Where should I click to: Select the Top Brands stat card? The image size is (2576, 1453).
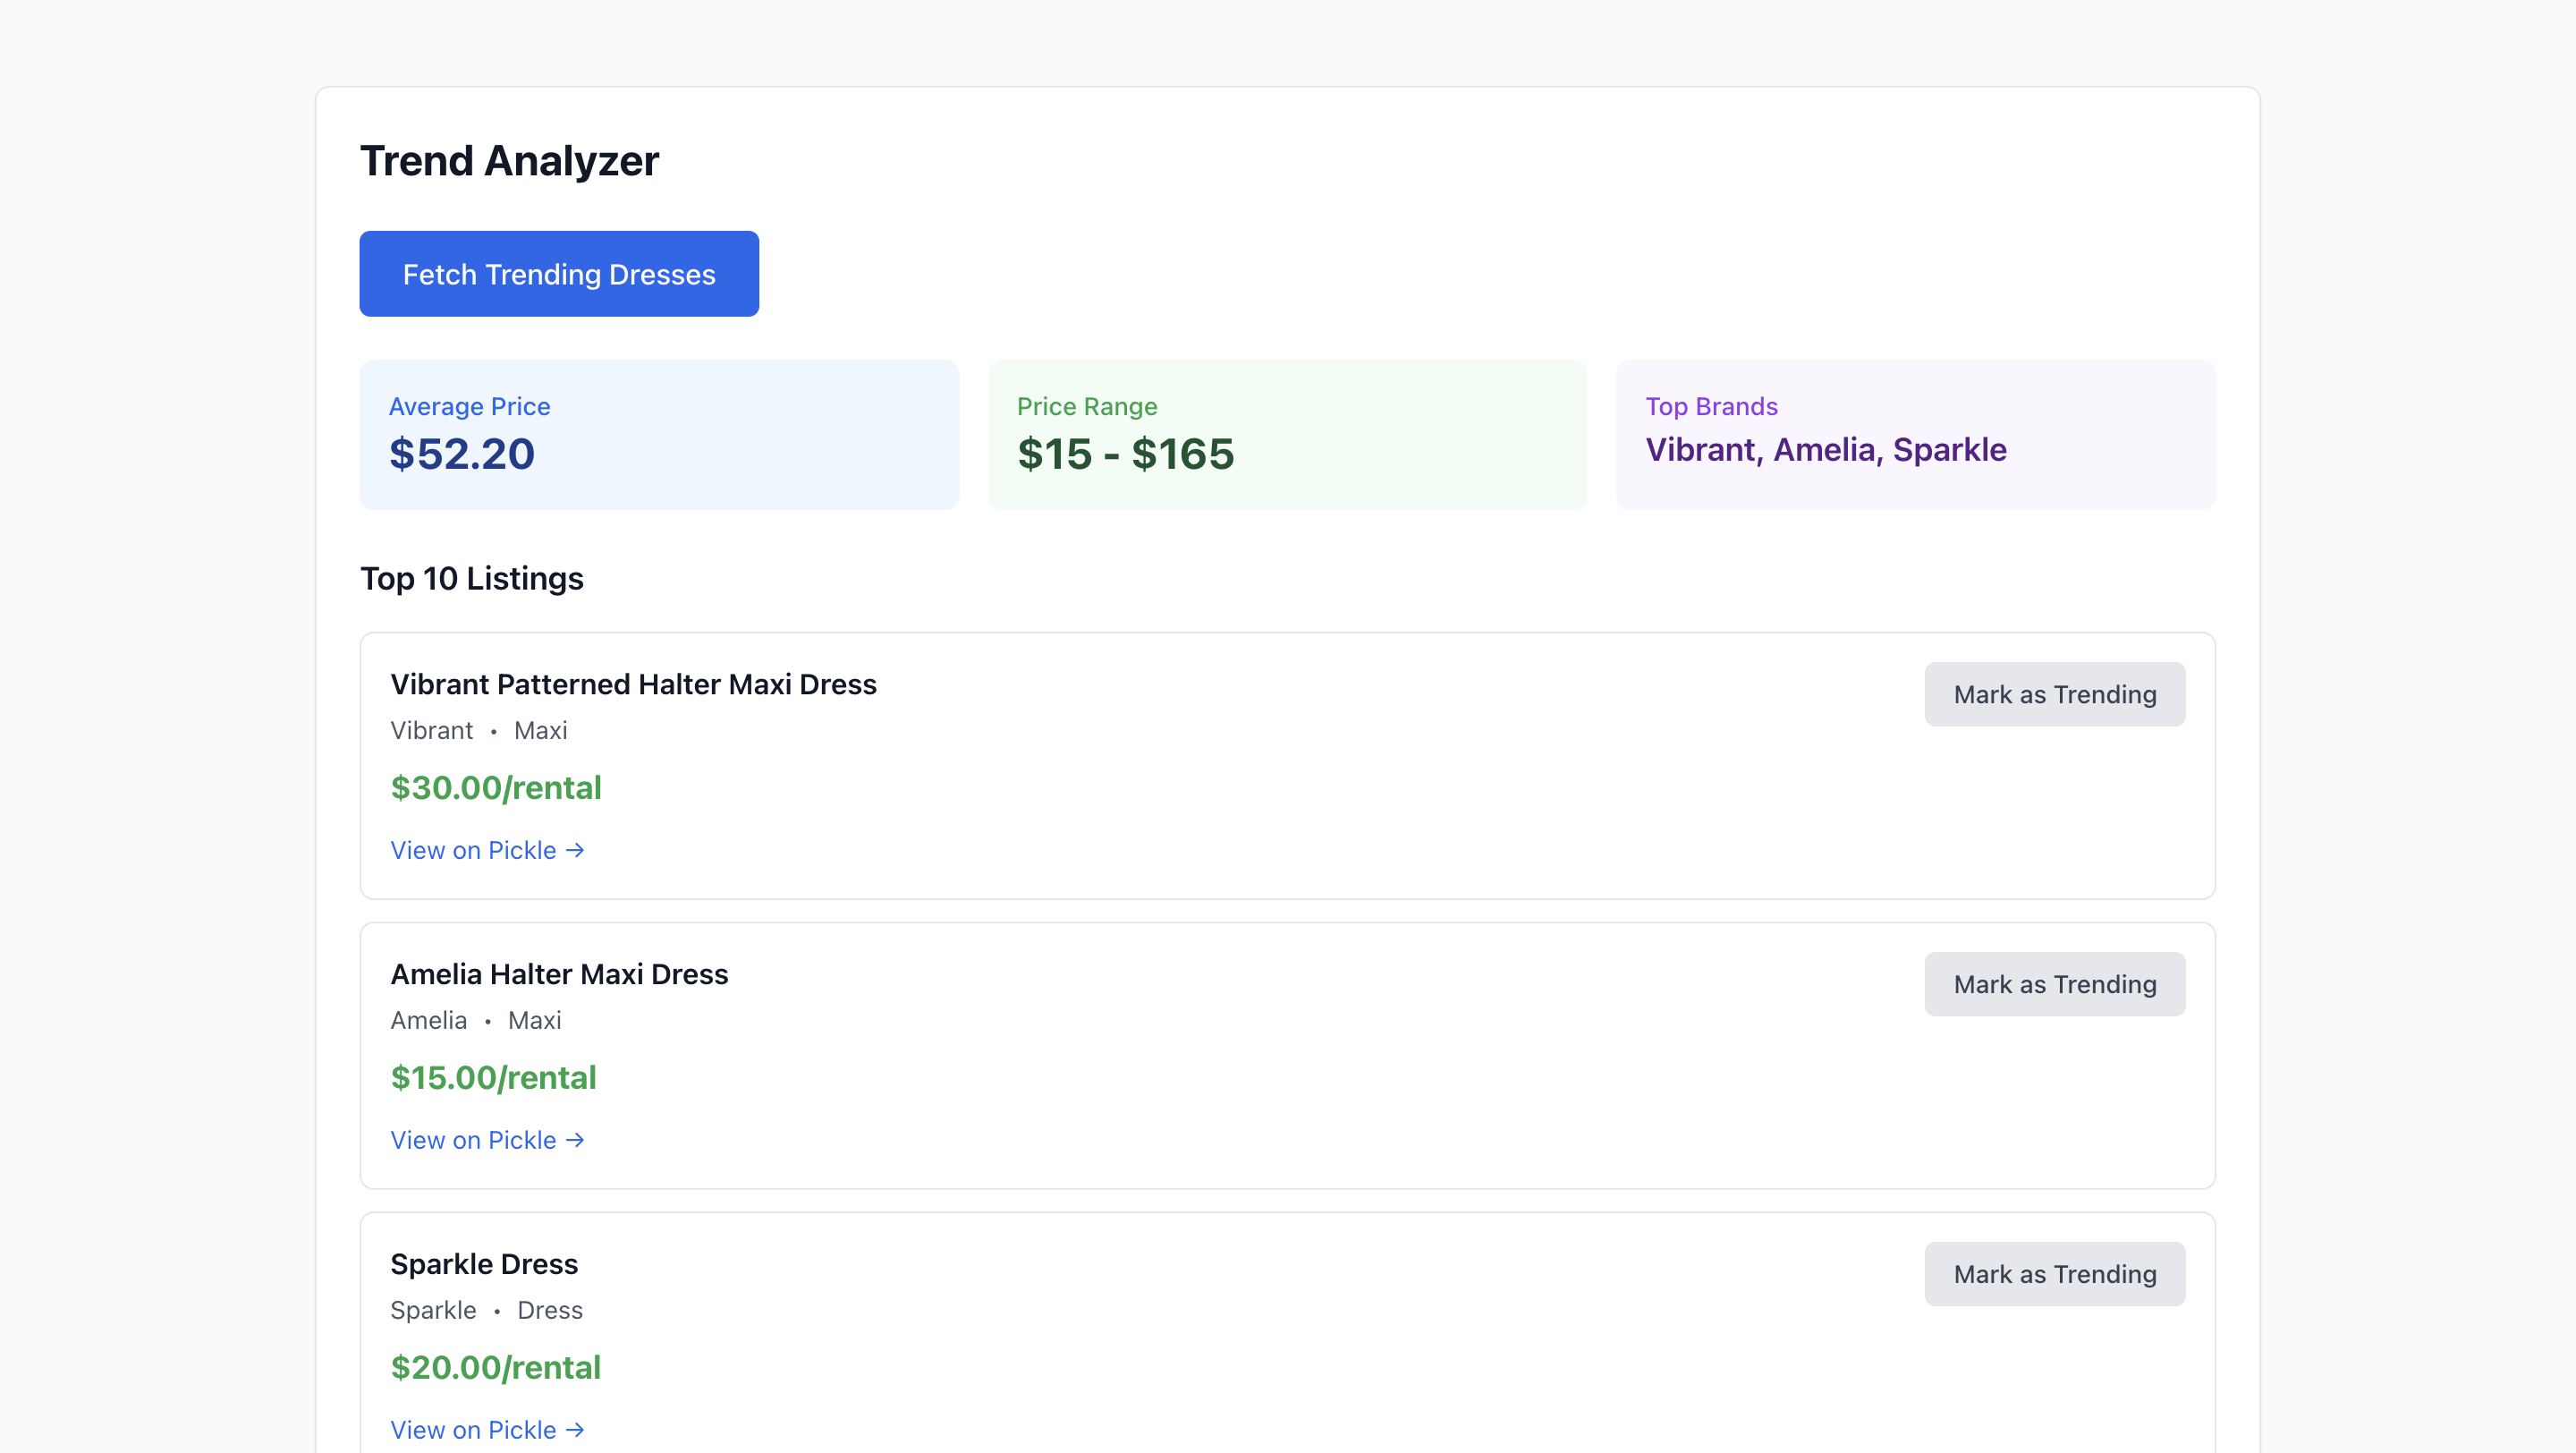pos(1915,435)
